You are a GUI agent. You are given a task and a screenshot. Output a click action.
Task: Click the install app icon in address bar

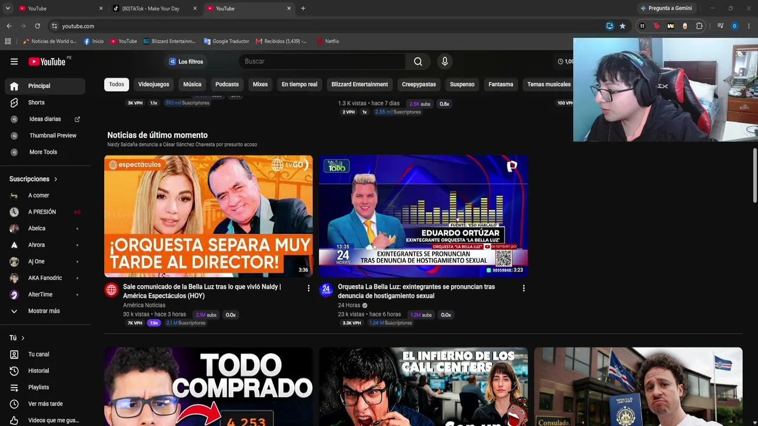click(x=610, y=26)
